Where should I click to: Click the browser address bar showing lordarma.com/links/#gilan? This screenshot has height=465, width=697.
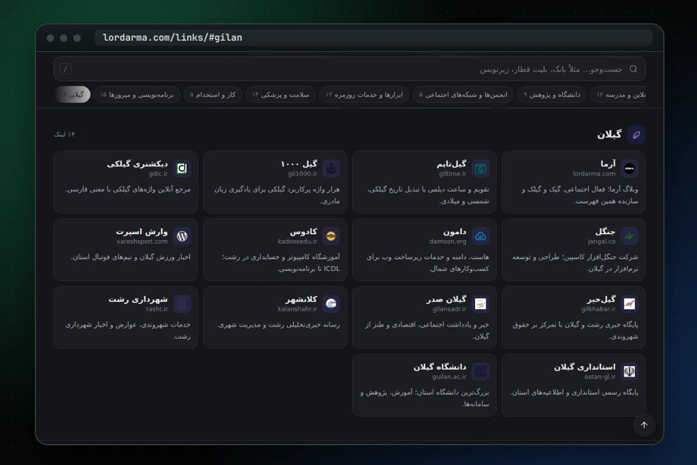pyautogui.click(x=373, y=38)
